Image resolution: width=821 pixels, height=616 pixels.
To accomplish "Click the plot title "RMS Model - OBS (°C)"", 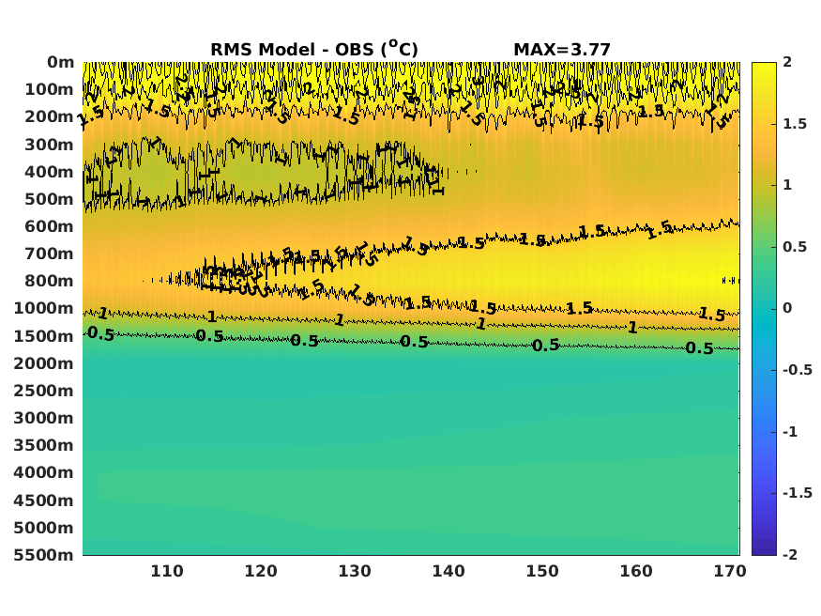I will point(314,49).
